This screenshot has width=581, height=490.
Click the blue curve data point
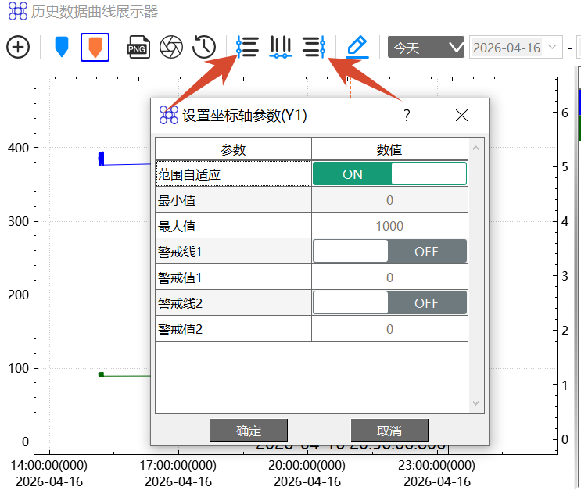(x=101, y=159)
